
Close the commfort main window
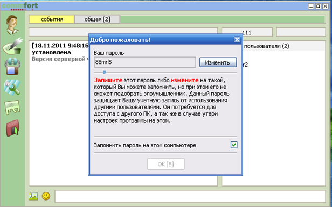[325, 6]
